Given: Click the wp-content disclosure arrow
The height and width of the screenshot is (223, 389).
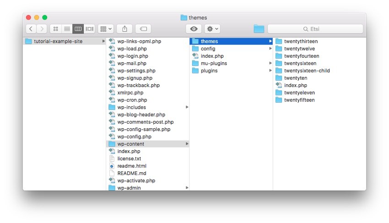Looking at the screenshot, I should pos(187,144).
